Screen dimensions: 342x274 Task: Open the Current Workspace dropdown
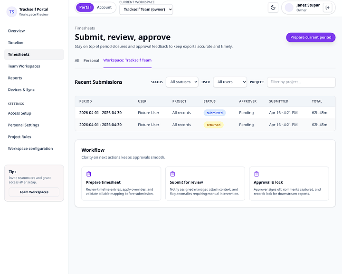(x=146, y=10)
